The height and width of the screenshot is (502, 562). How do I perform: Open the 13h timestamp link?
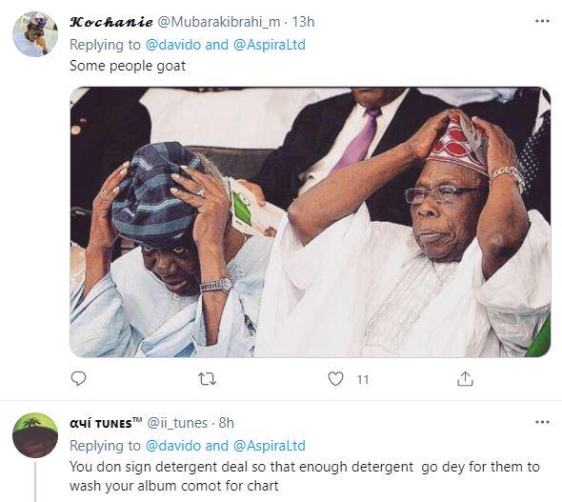pos(303,22)
